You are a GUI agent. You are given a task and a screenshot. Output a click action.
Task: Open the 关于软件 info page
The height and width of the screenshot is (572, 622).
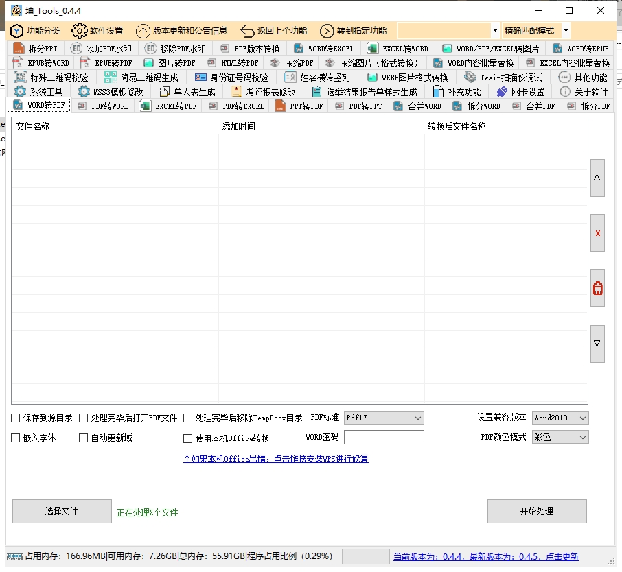click(584, 92)
